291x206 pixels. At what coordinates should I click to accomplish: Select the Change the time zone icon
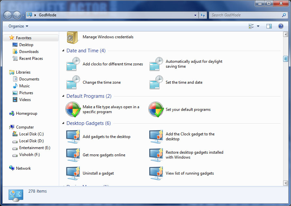[73, 82]
